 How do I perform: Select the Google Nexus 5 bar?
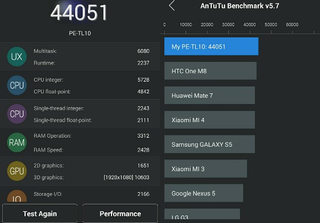[x=204, y=193]
